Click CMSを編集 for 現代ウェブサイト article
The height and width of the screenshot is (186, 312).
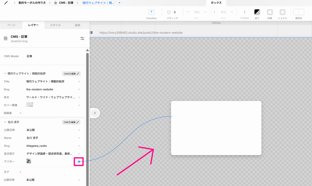point(71,74)
